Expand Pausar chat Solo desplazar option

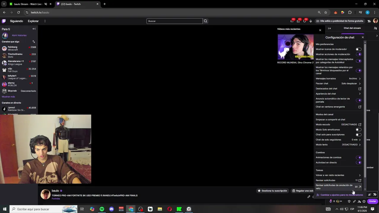coord(338,84)
